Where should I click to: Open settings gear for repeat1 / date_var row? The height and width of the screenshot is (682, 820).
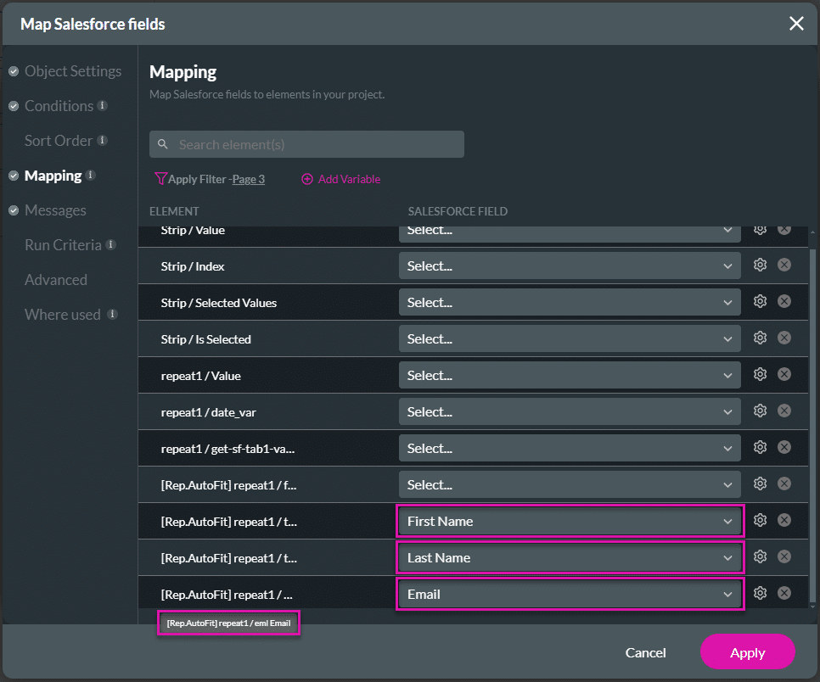(760, 411)
